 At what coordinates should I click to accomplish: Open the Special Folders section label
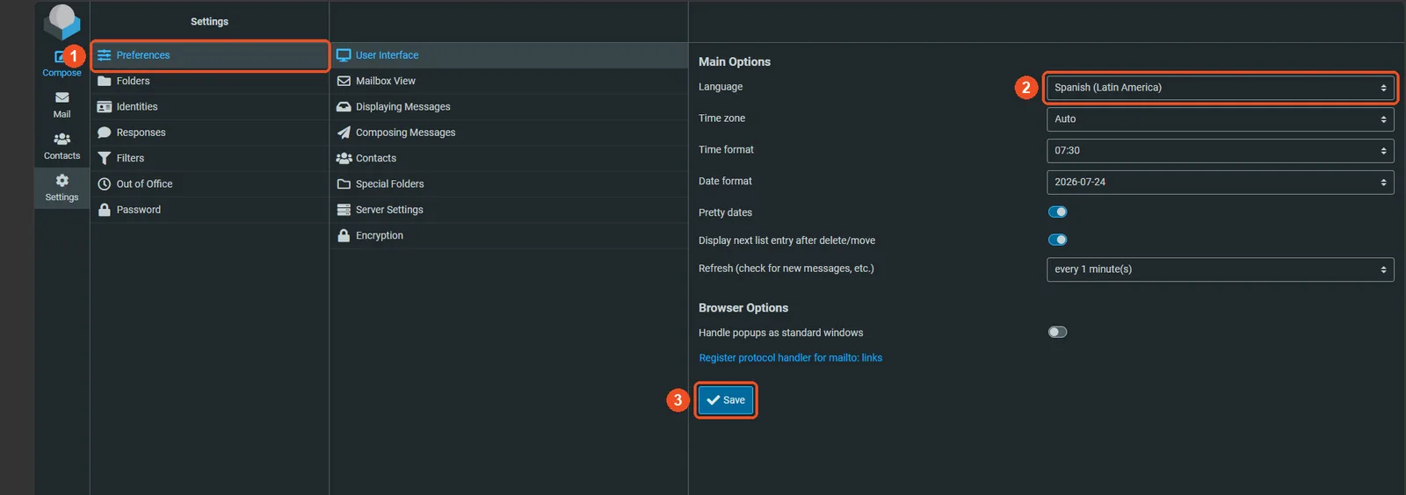point(389,184)
